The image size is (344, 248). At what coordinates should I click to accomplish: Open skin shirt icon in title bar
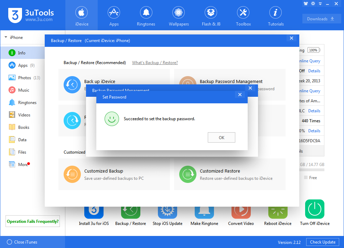(306, 3)
